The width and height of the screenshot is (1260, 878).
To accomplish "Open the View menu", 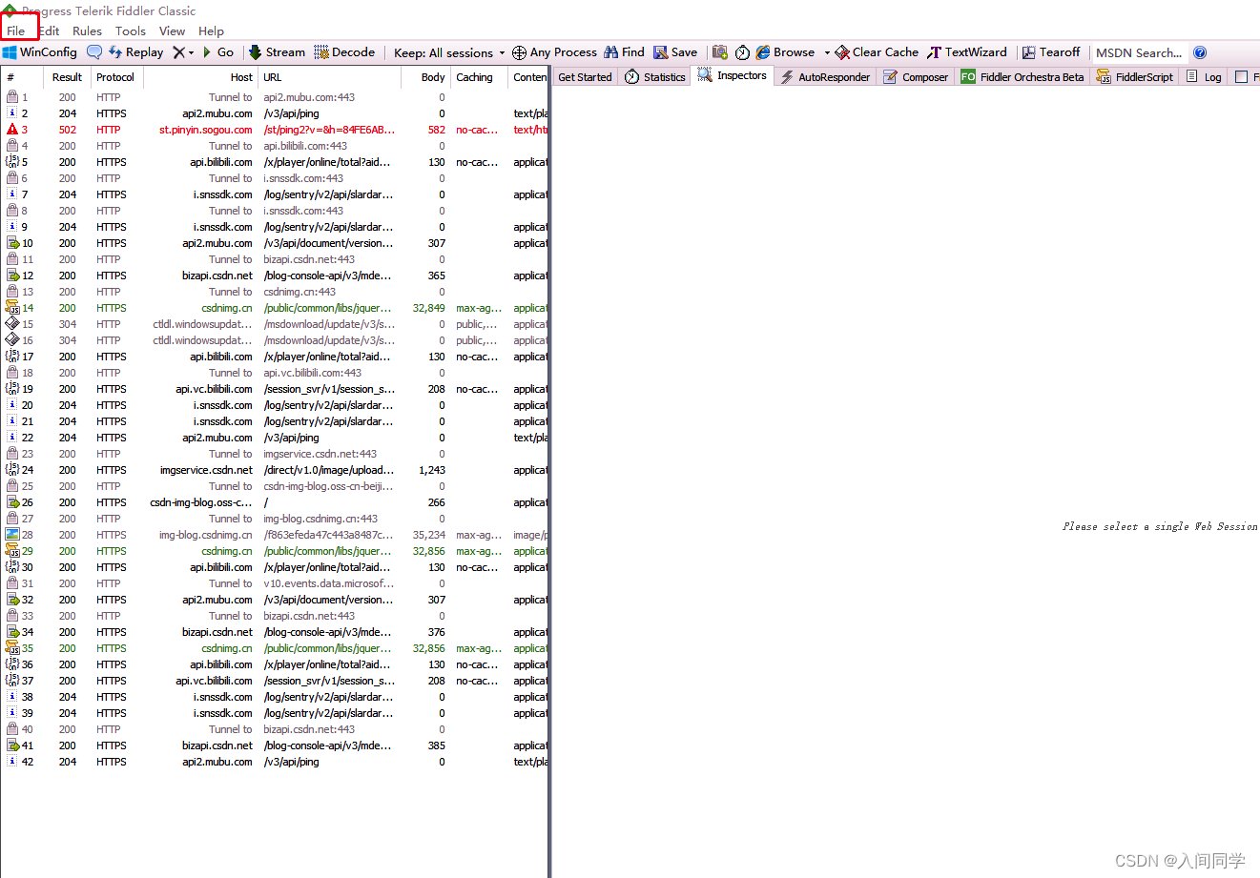I will (x=172, y=31).
